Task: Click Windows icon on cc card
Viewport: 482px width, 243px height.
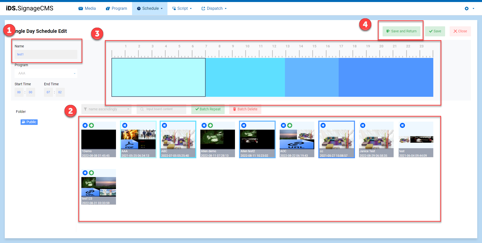Action: tap(323, 125)
